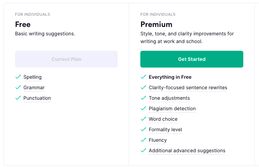Click the Formality level feature link
Image resolution: width=259 pixels, height=168 pixels.
[165, 130]
